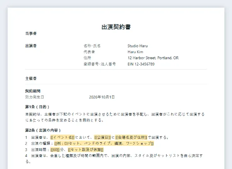Image resolution: width=232 pixels, height=169 pixels.
Task: Click the 第2条（出演の内容）heading
Action: tap(43, 130)
